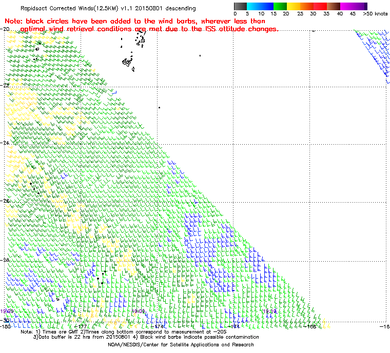The height and width of the screenshot is (353, 390).
Task: Click the orange 25-30 knots legend segment
Action: pos(307,6)
